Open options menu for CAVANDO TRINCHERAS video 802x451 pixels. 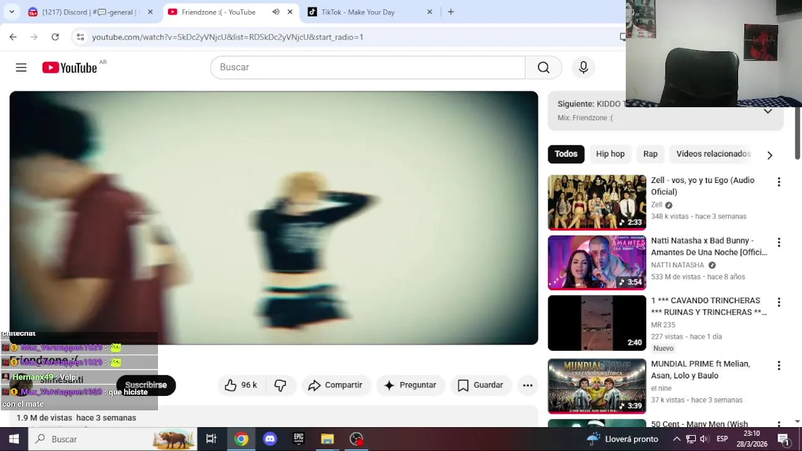(x=779, y=303)
